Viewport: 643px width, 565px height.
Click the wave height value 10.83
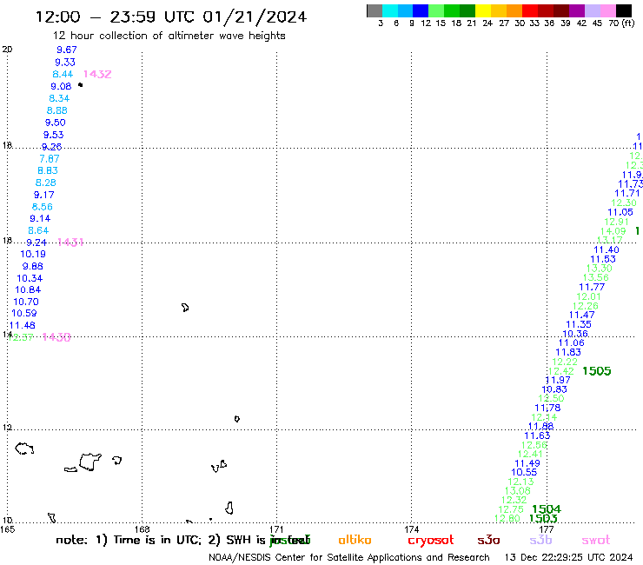pos(554,389)
